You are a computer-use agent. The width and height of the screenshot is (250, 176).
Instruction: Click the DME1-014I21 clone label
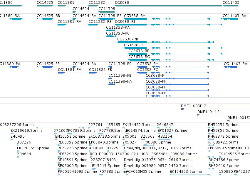click(210, 112)
